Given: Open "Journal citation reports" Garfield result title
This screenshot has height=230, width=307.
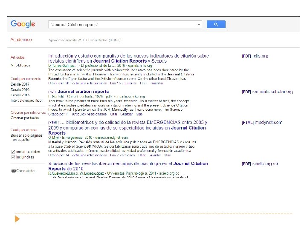Looking at the screenshot, I should (x=83, y=92).
